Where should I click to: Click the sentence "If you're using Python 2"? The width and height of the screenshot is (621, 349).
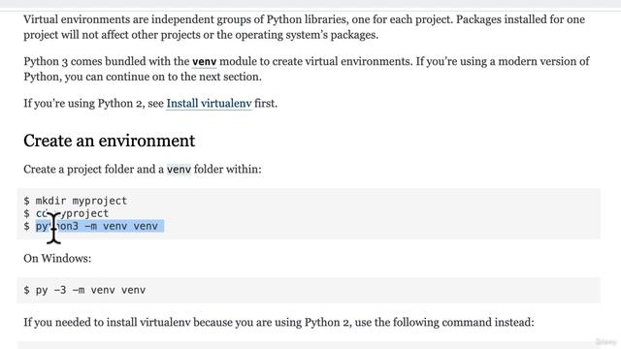point(150,104)
